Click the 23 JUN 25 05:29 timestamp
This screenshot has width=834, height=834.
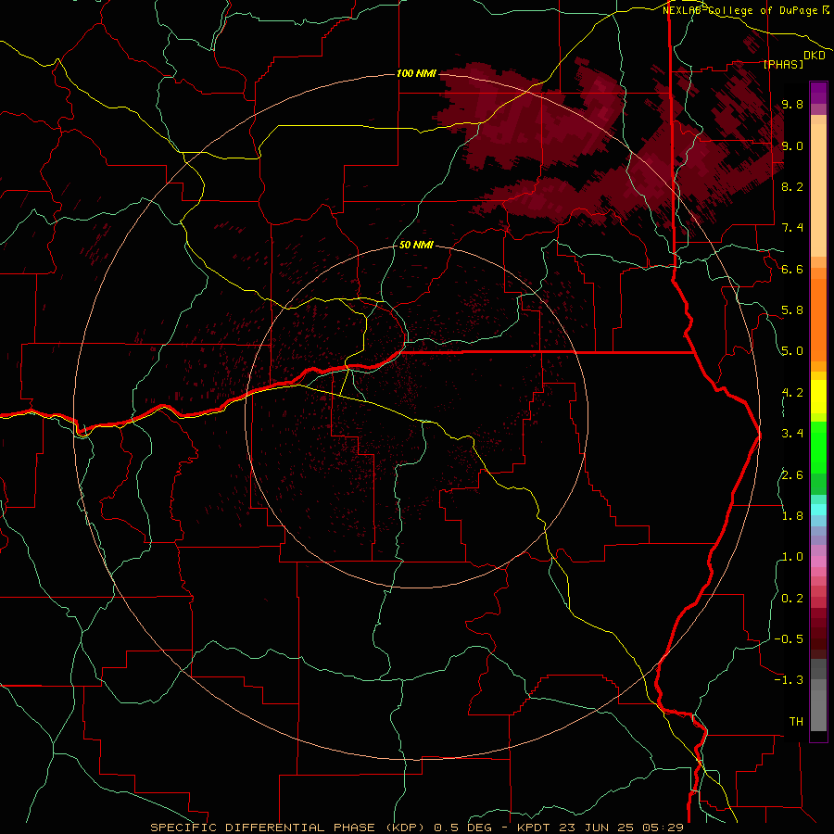click(621, 828)
